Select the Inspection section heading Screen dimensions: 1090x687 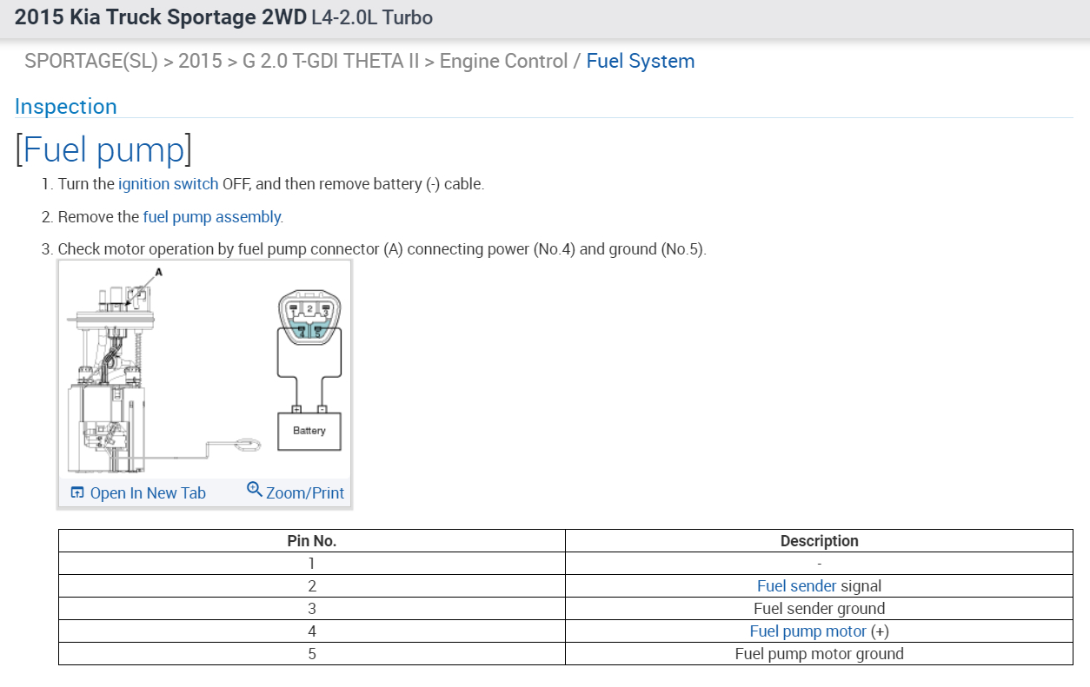(66, 107)
